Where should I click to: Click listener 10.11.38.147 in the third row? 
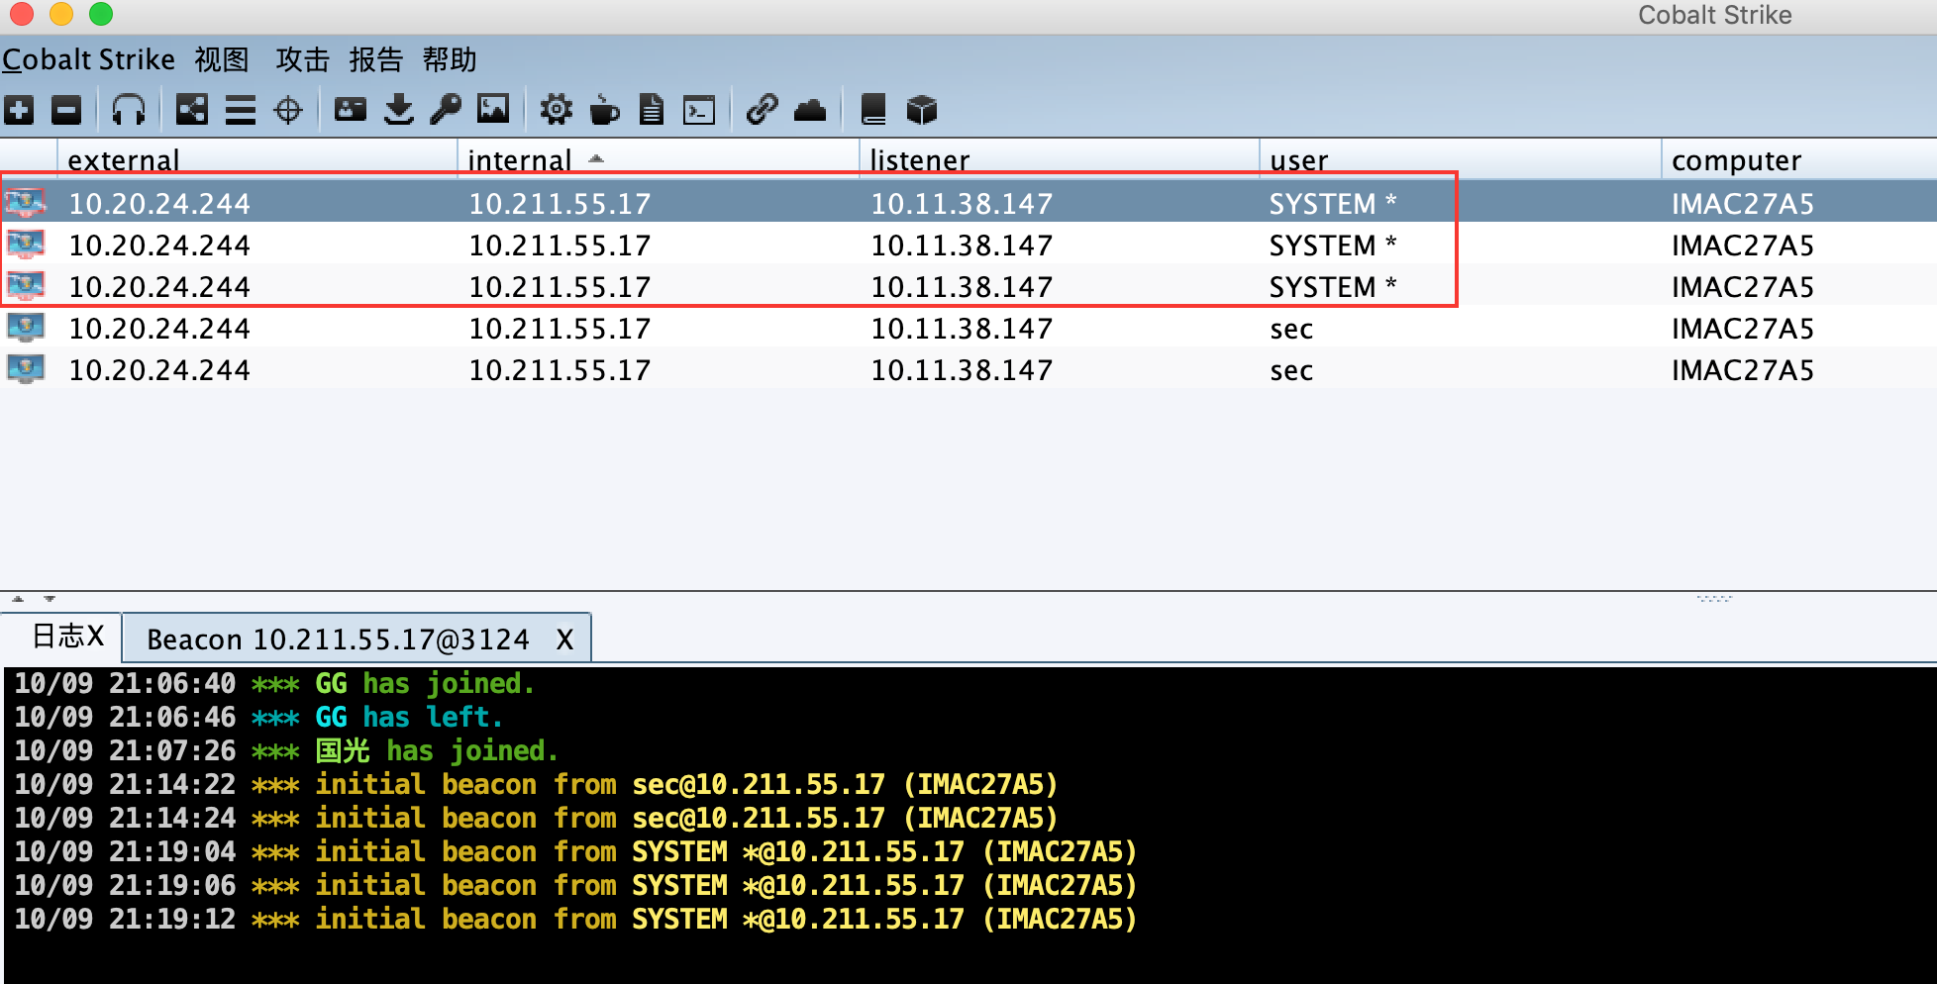click(x=962, y=287)
